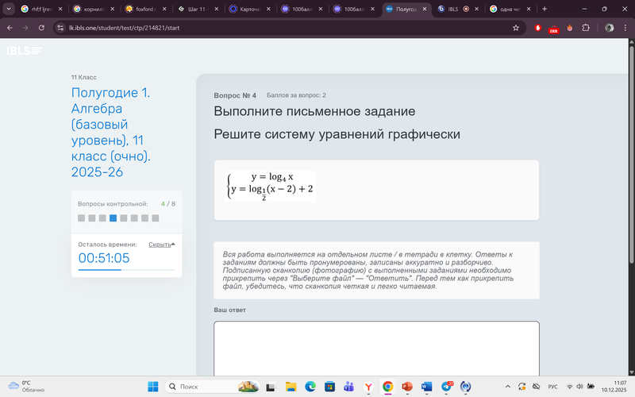
Task: Click the IBLS logo in the header
Action: click(x=24, y=52)
